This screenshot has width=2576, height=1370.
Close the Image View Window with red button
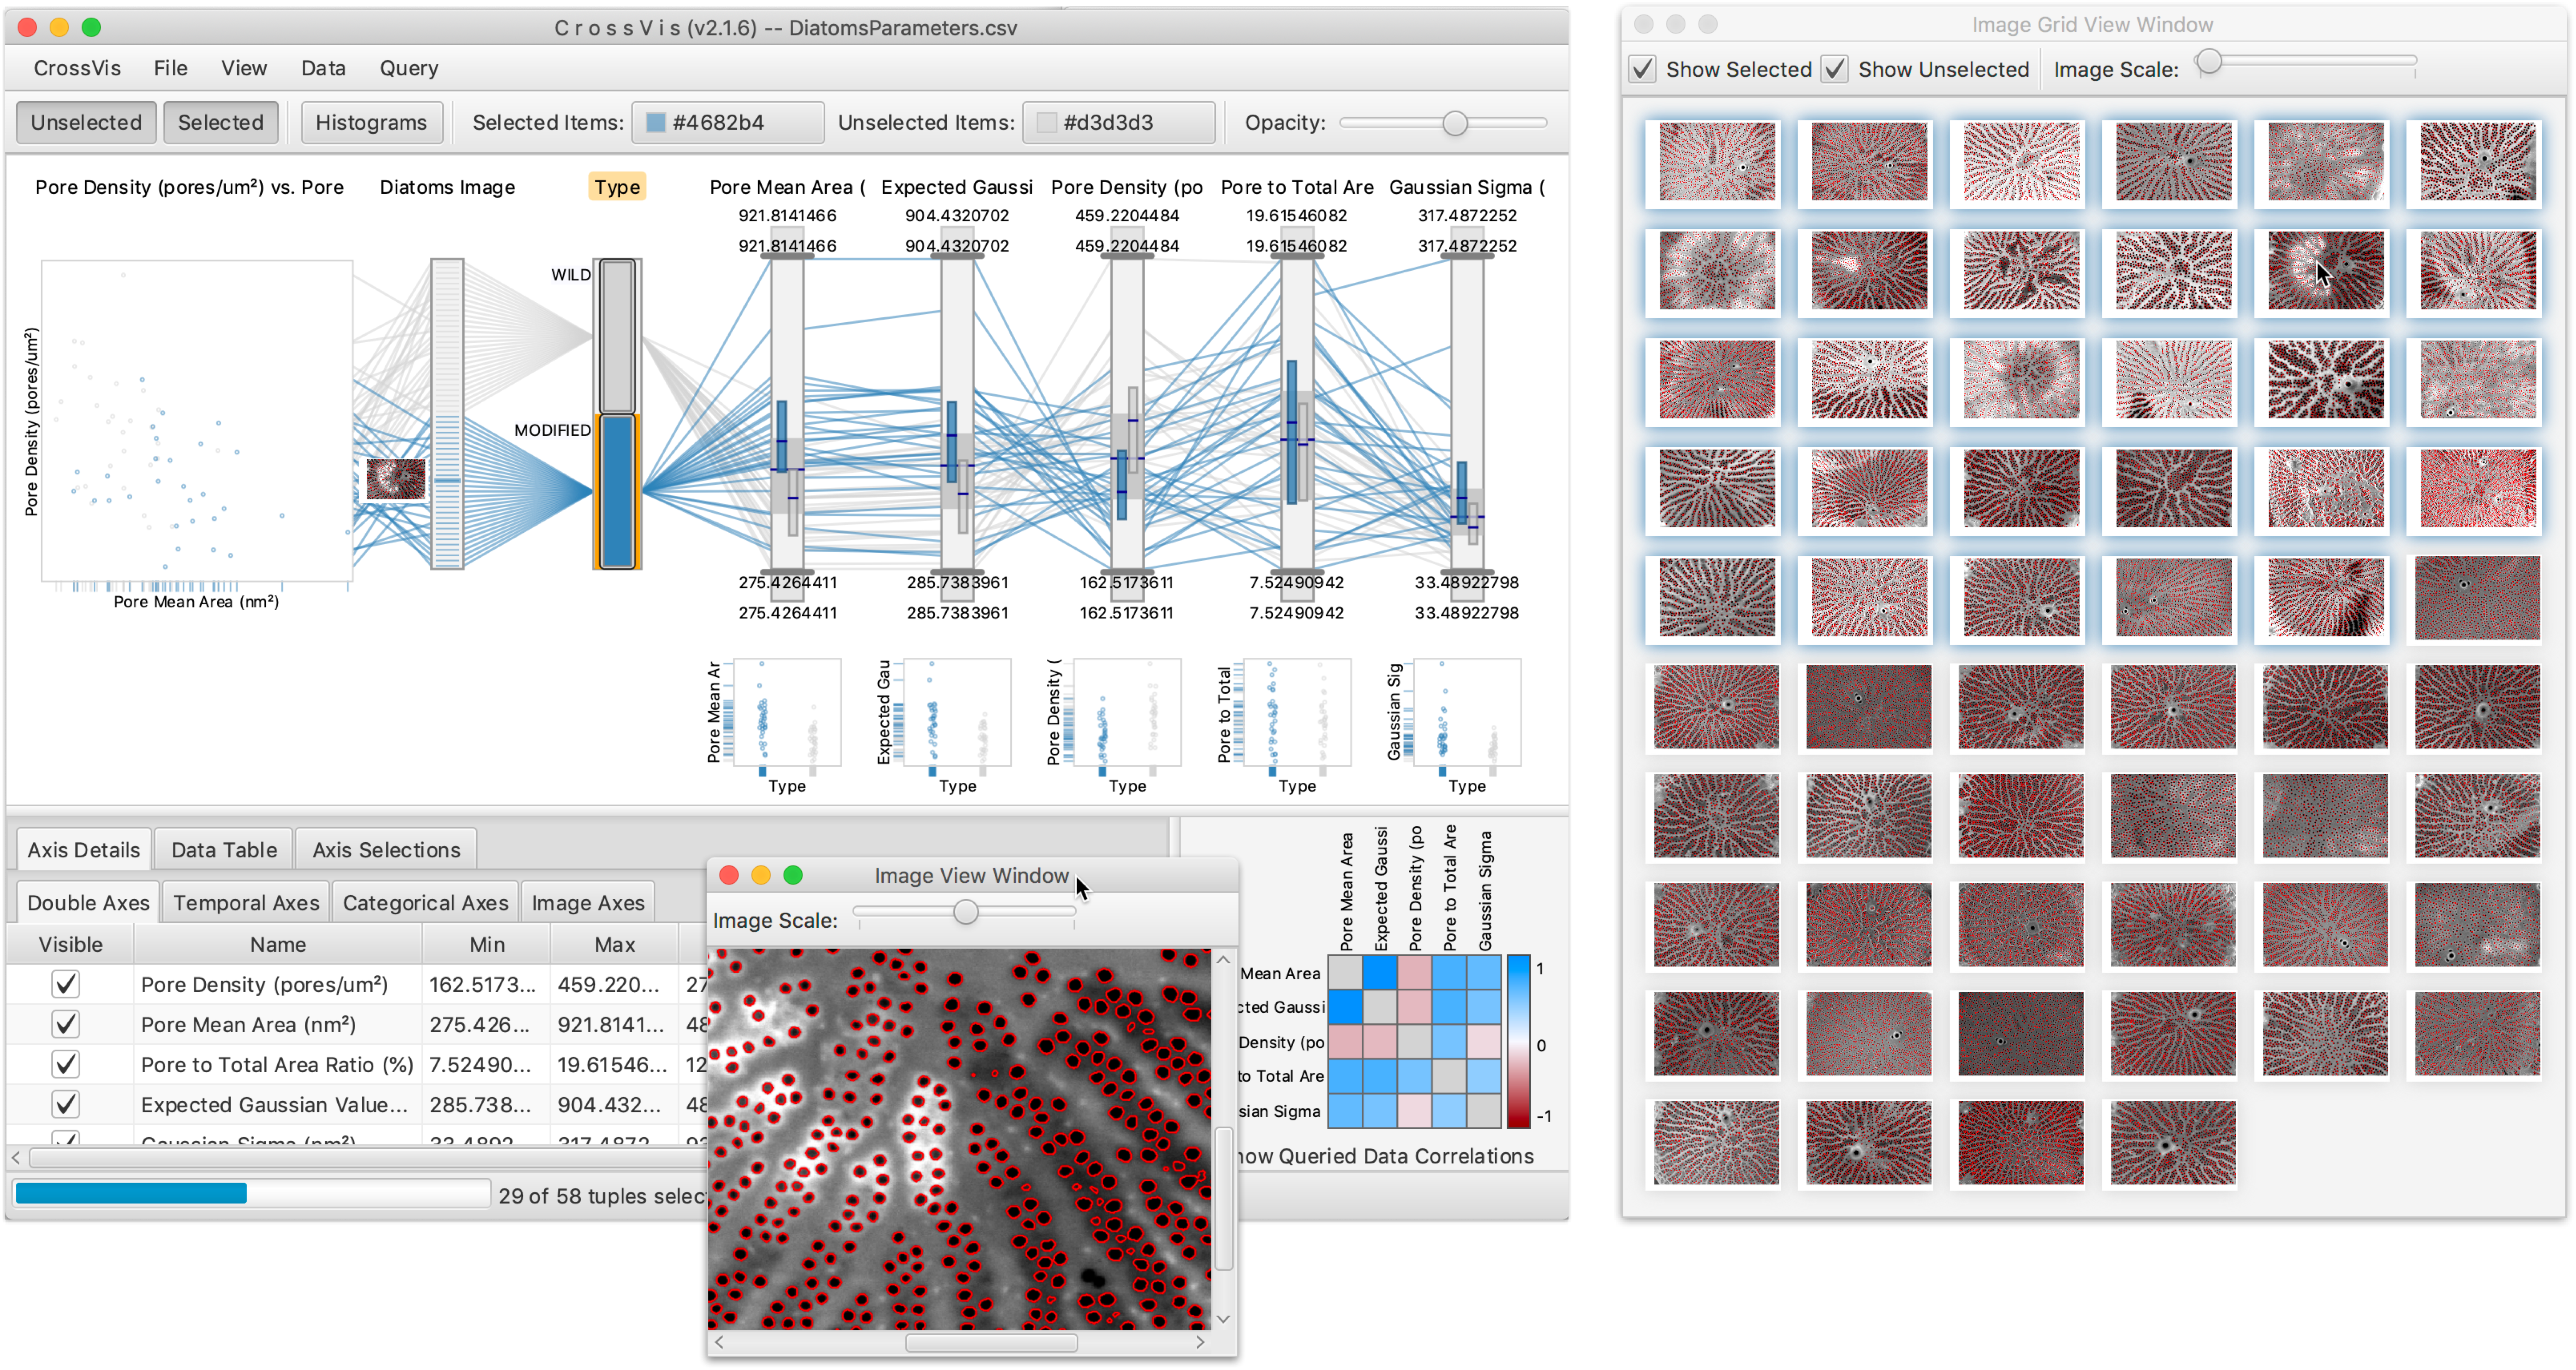(x=729, y=875)
